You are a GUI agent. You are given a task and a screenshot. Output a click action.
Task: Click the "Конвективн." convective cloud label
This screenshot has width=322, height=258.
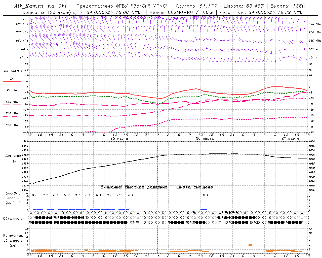coord(13,236)
